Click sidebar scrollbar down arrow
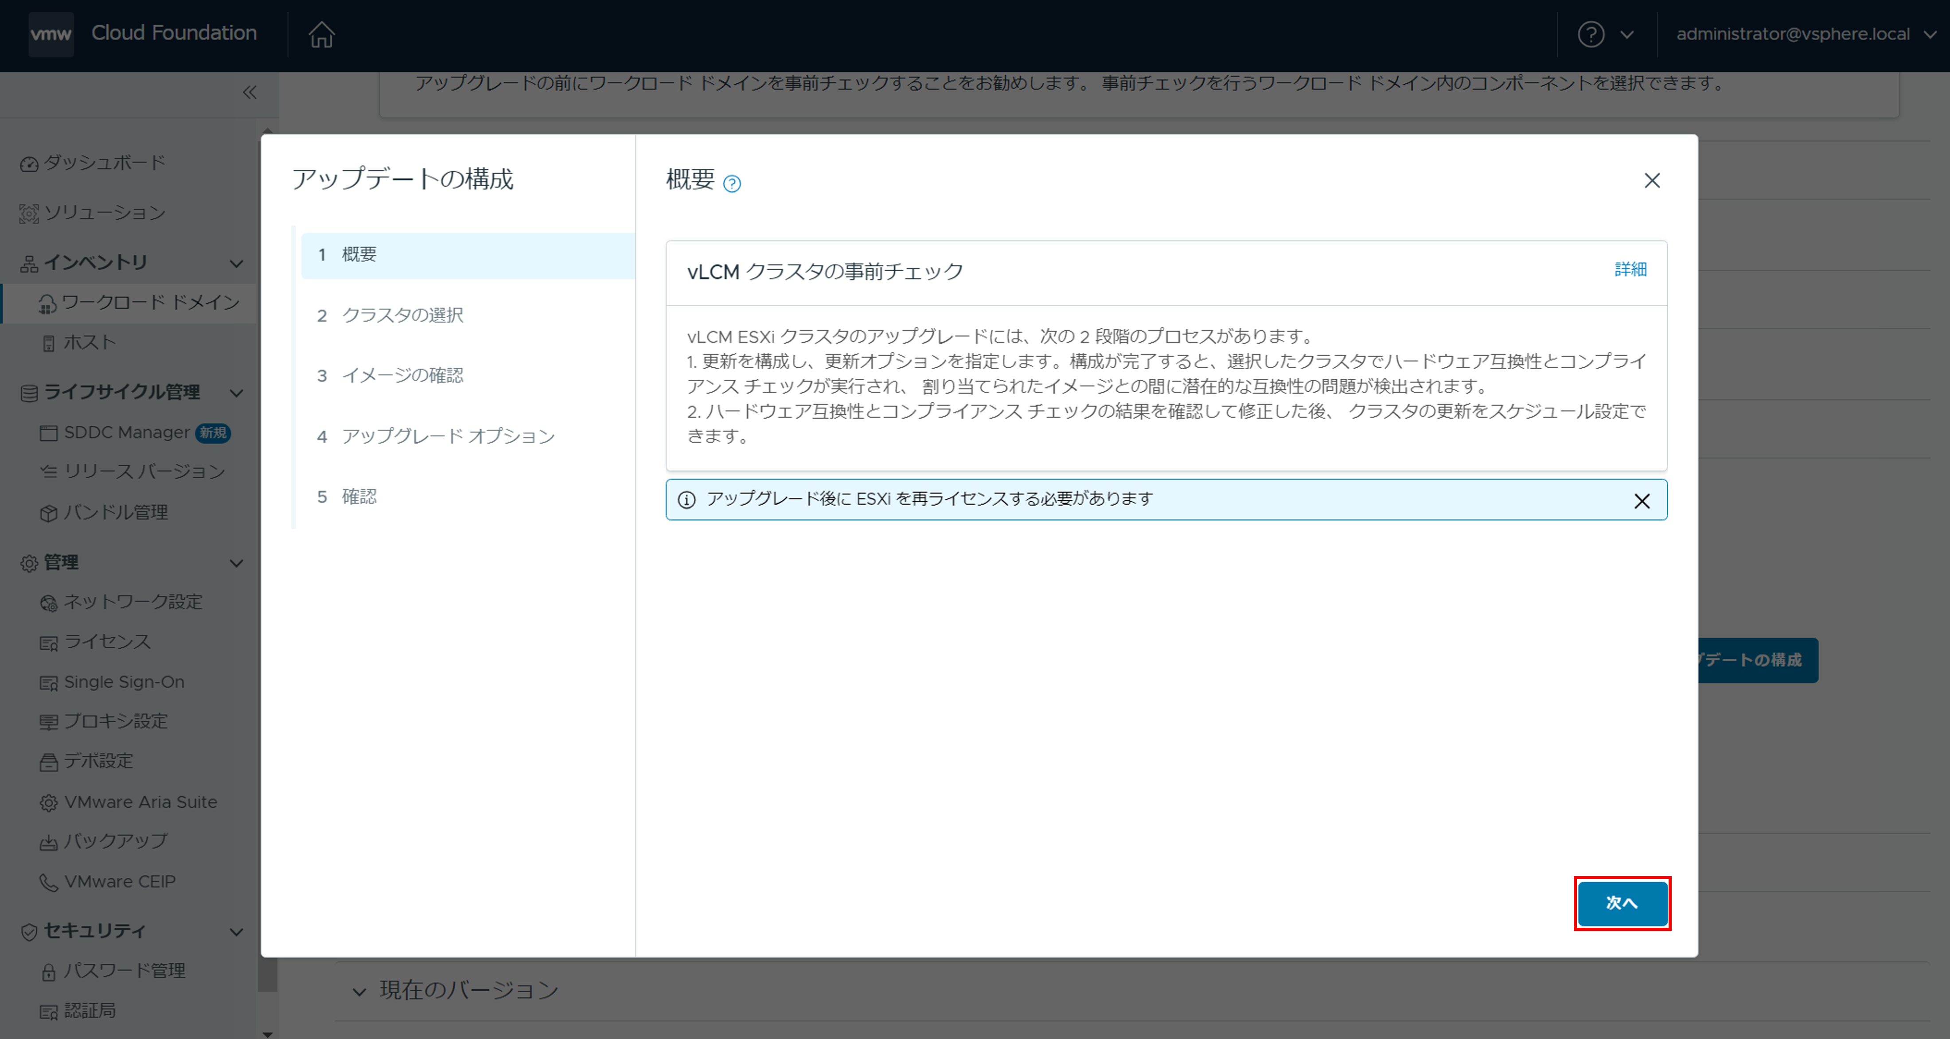This screenshot has height=1039, width=1950. tap(267, 1033)
